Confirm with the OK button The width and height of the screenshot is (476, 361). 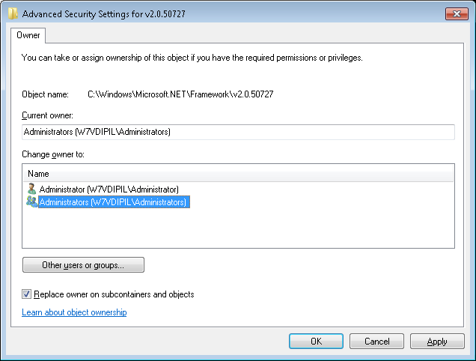point(316,342)
